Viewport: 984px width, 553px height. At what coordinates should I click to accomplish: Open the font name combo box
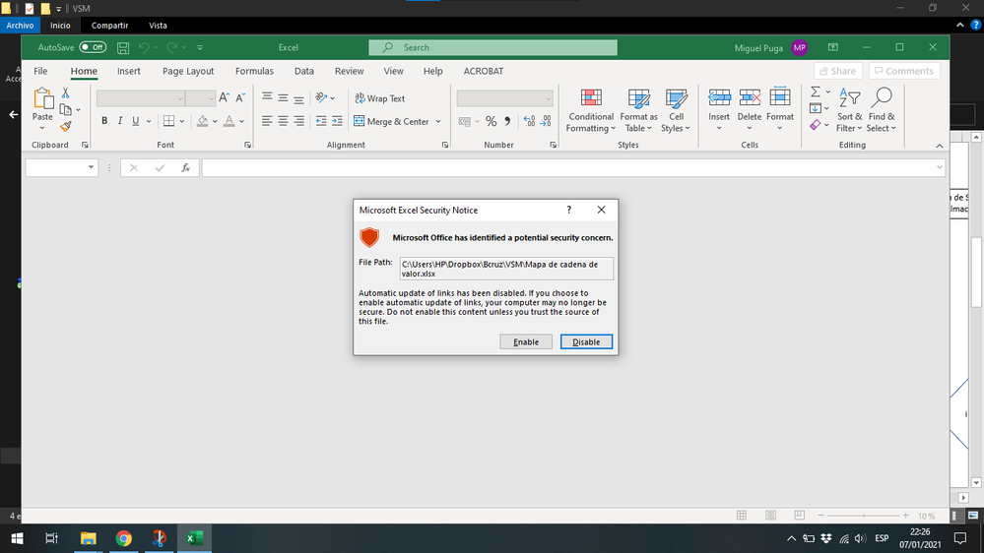coord(141,98)
